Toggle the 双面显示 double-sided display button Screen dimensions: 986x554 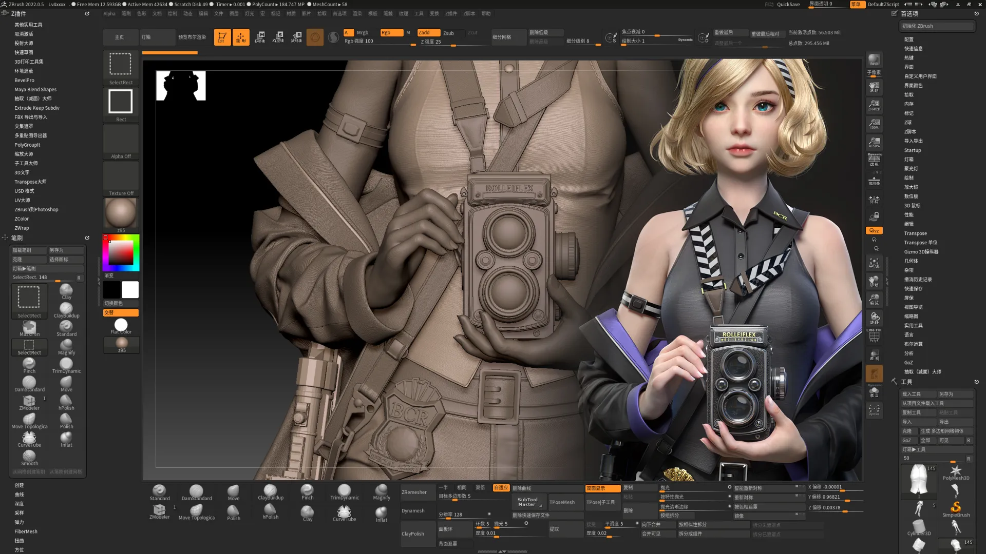point(602,488)
